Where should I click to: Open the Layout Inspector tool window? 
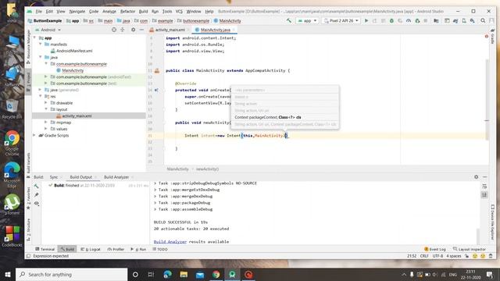[469, 249]
